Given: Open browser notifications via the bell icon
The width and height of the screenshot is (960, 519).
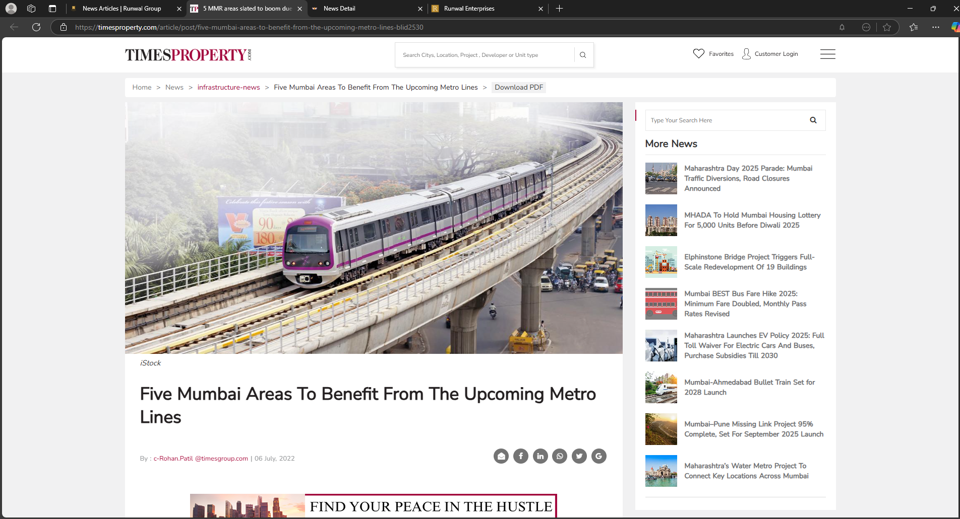Looking at the screenshot, I should click(842, 27).
